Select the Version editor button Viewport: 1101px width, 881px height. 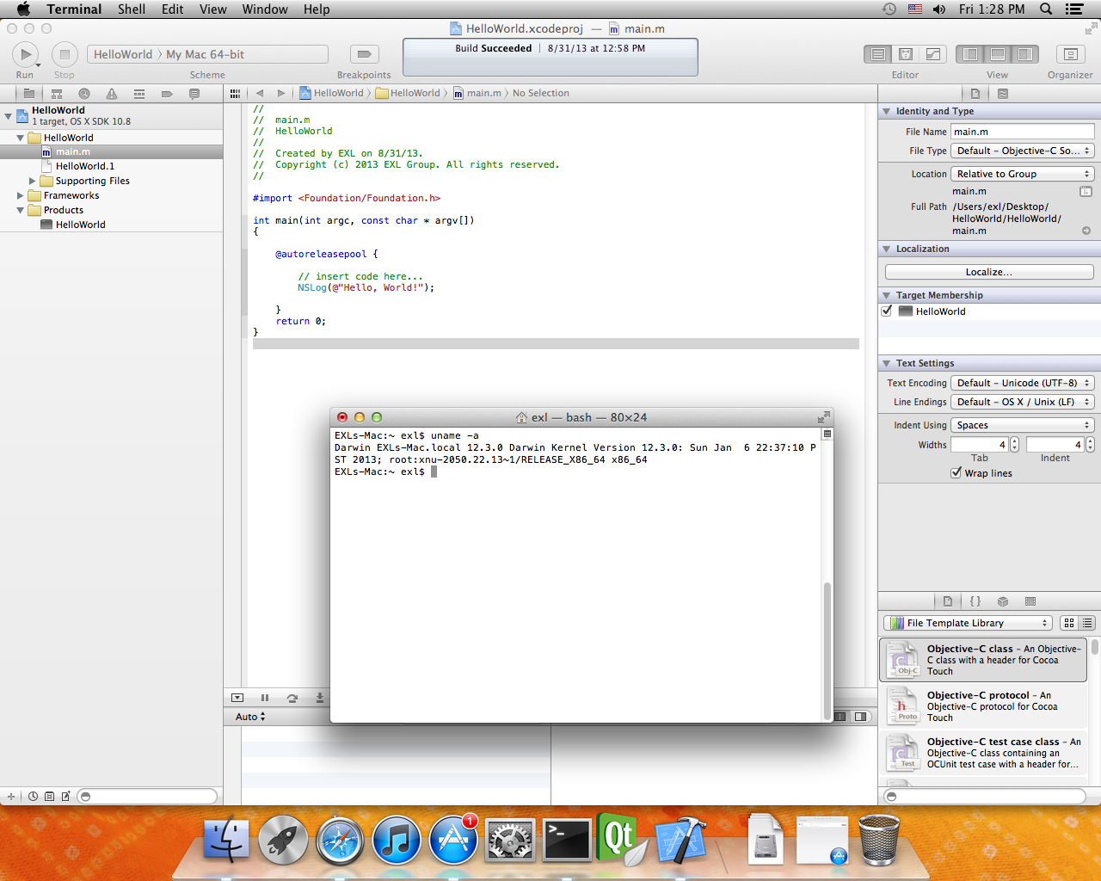pos(933,54)
